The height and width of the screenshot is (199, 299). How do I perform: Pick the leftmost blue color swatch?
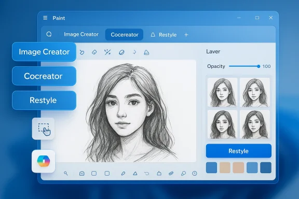pos(211,167)
